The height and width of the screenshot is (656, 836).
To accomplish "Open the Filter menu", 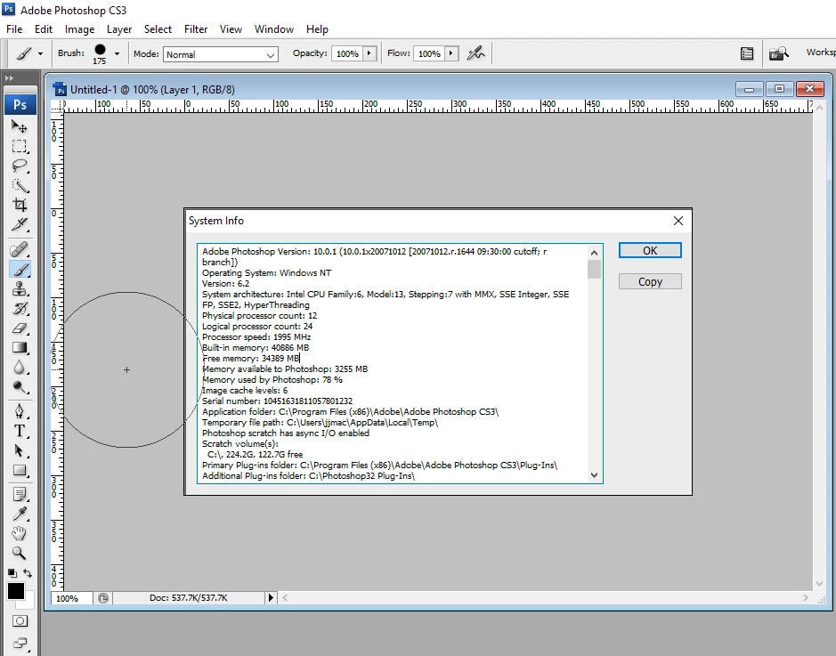I will [196, 29].
